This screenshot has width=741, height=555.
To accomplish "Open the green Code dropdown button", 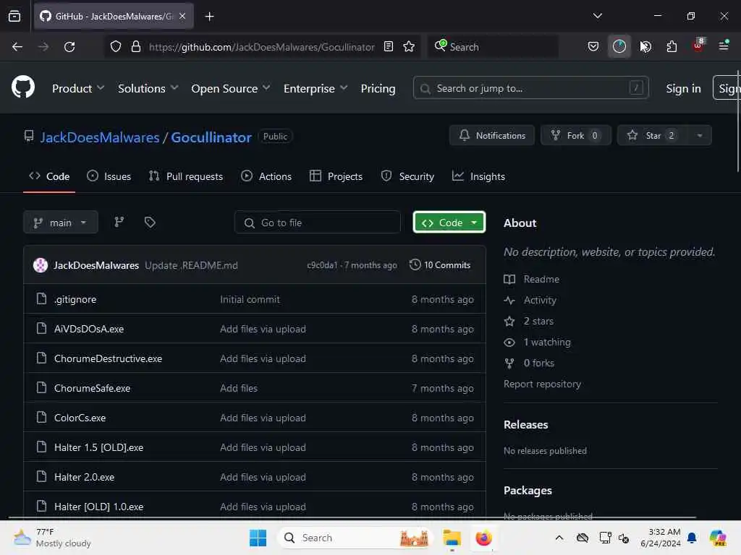I will click(449, 223).
